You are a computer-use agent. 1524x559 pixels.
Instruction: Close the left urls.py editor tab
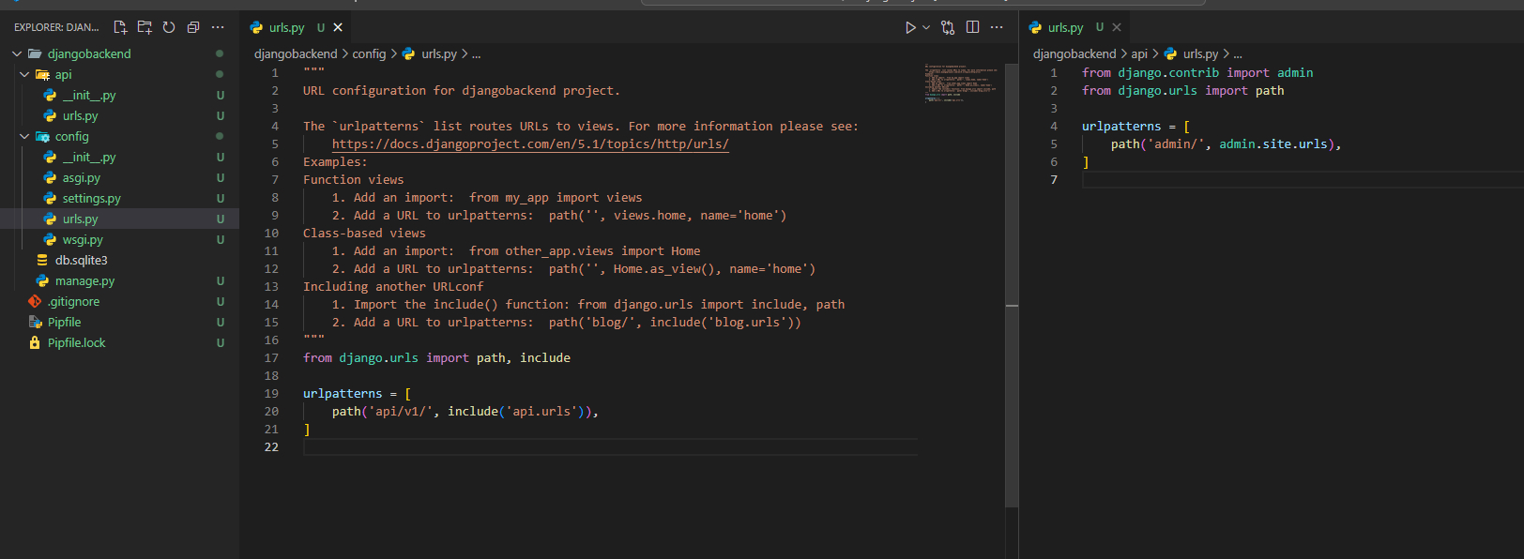[x=338, y=27]
